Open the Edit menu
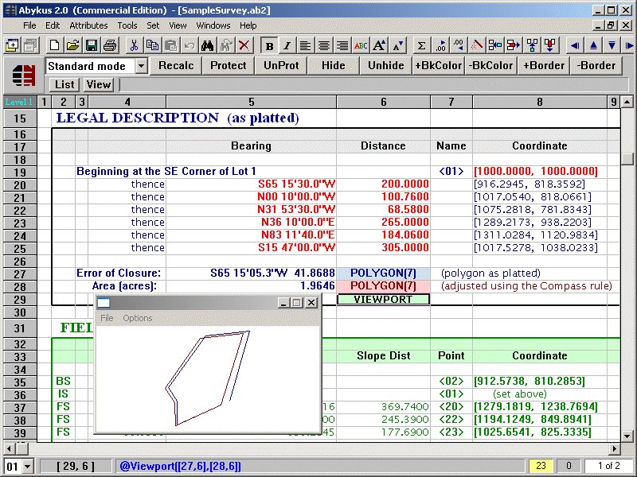This screenshot has width=637, height=477. point(53,25)
